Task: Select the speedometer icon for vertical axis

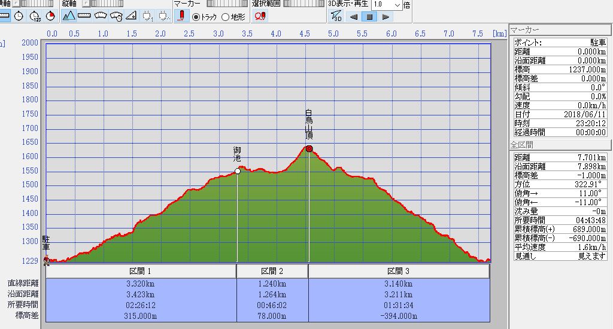Action: pyautogui.click(x=101, y=16)
